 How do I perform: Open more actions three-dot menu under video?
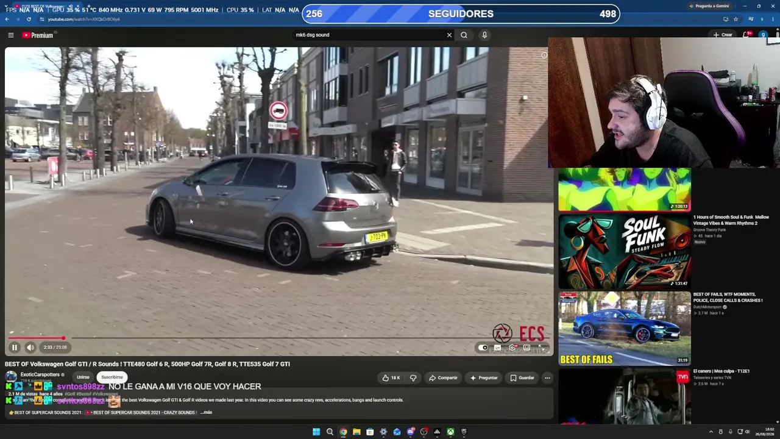(x=547, y=378)
